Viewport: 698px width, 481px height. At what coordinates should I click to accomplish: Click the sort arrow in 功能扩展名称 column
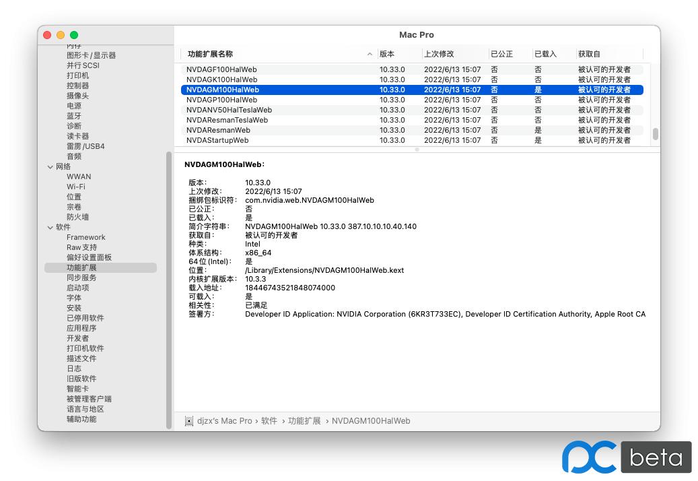tap(370, 54)
